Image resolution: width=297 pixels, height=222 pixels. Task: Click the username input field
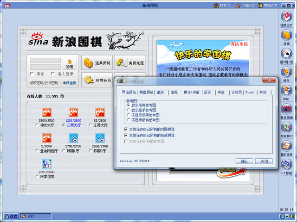(45, 61)
